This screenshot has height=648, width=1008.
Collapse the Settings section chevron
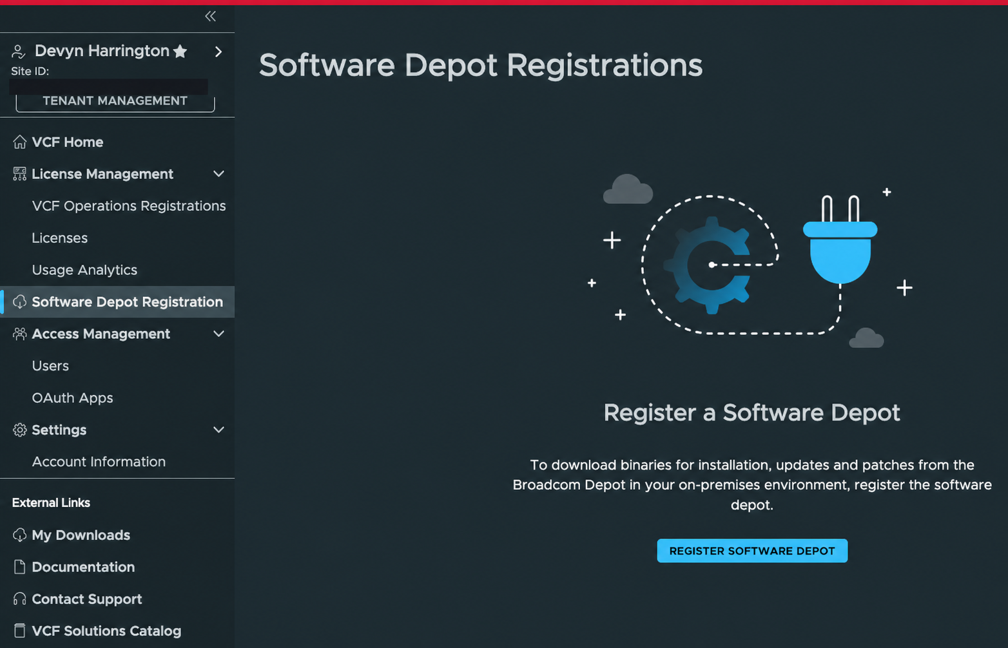coord(218,430)
